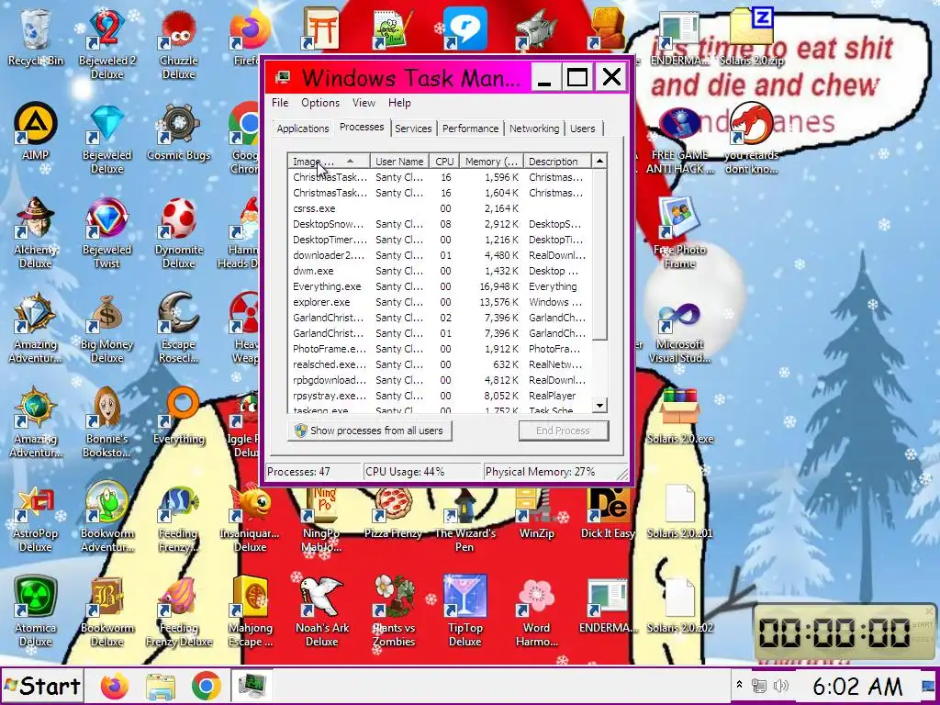Select the AIMP player icon
940x705 pixels.
pyautogui.click(x=36, y=130)
